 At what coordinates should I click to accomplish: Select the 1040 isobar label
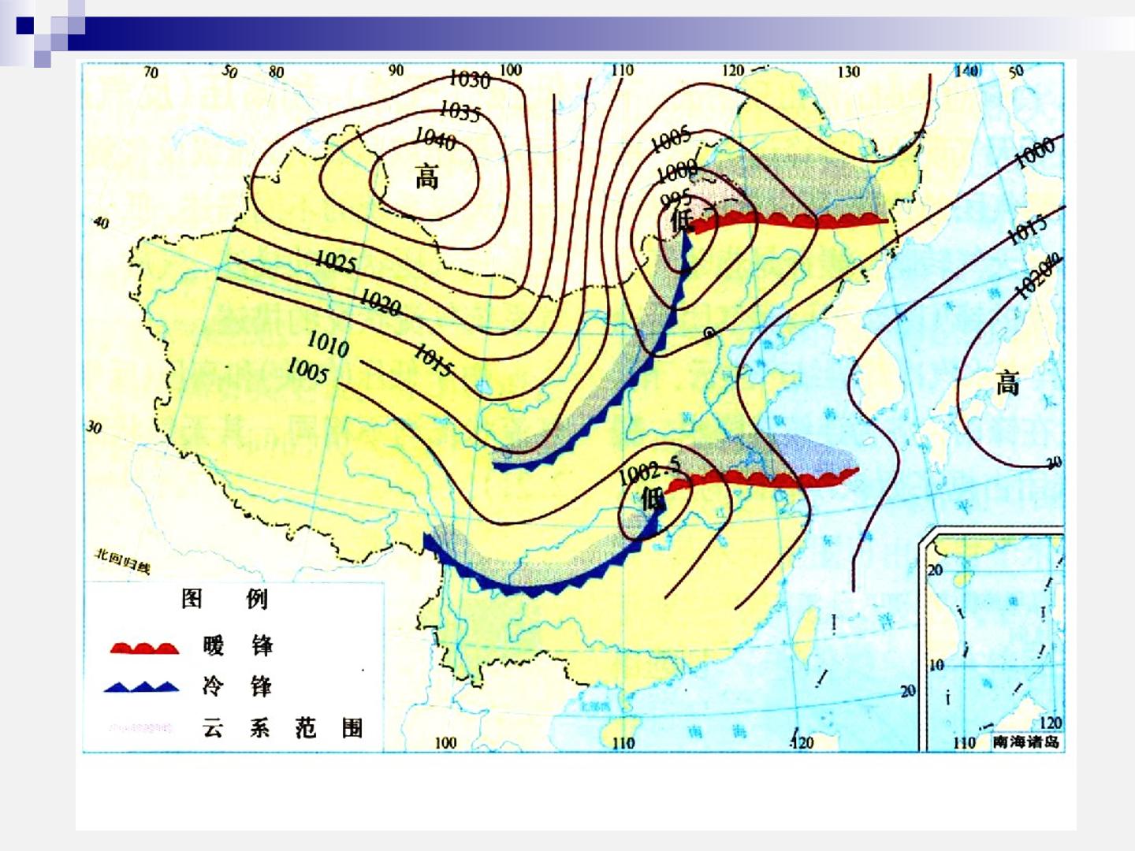pos(435,139)
